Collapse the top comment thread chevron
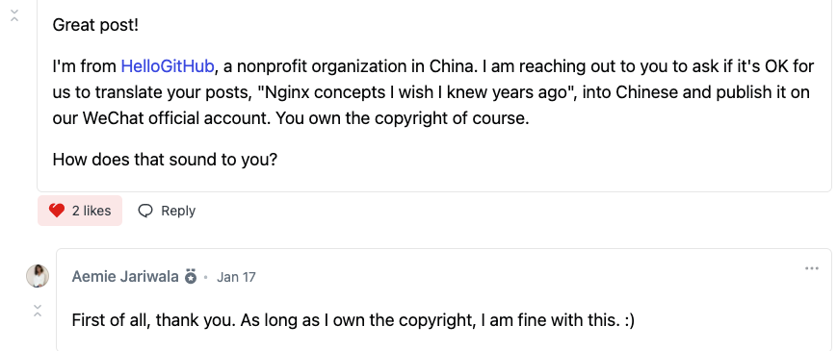This screenshot has height=351, width=837. (x=14, y=16)
